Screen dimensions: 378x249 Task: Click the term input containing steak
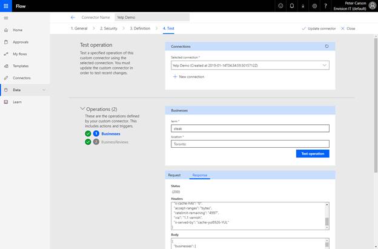(x=250, y=128)
